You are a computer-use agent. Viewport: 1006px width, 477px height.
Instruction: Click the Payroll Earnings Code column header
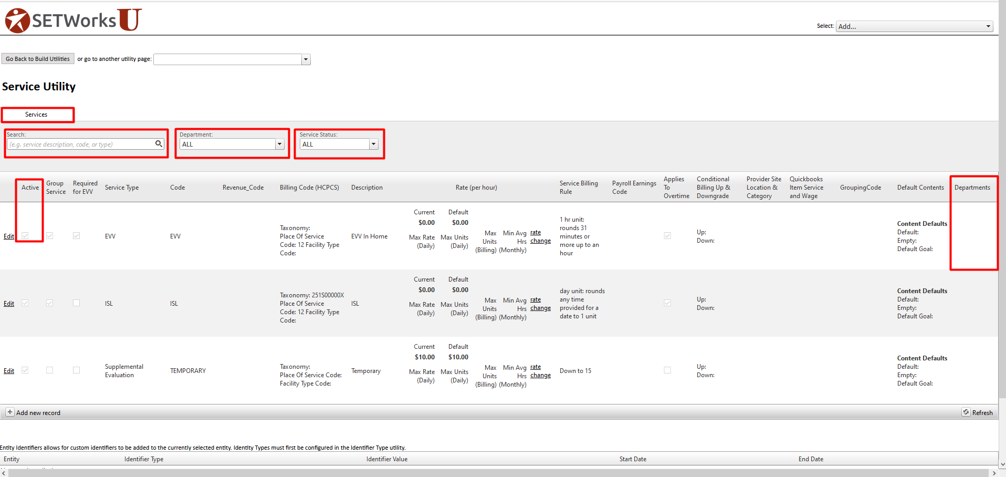click(634, 188)
